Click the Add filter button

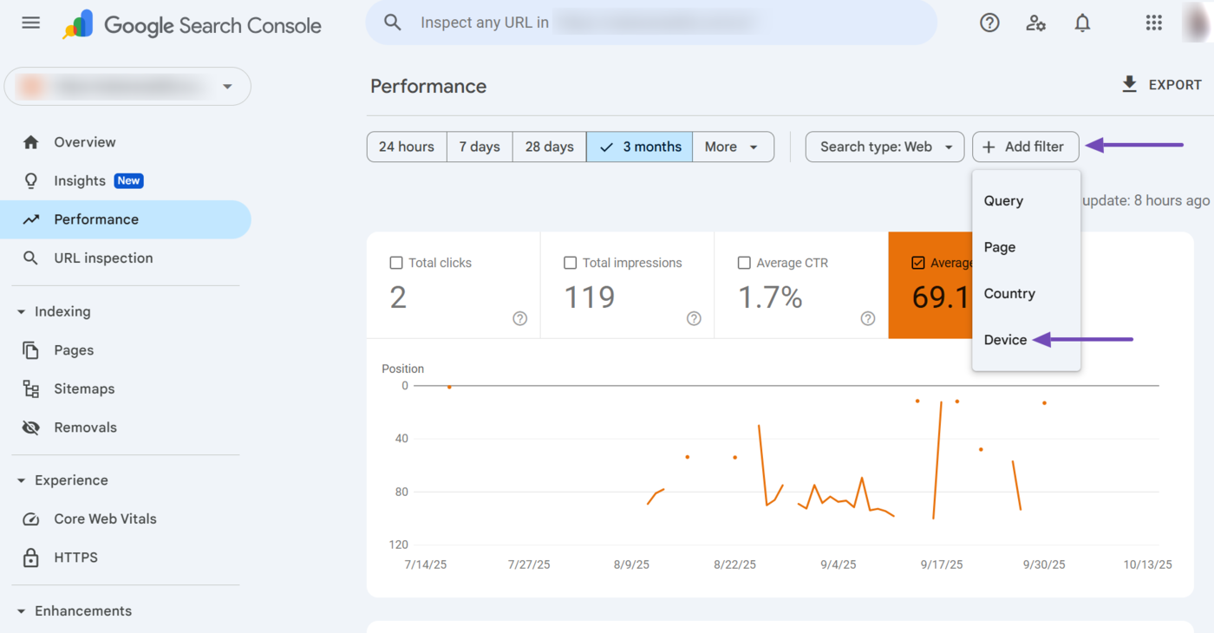point(1024,147)
